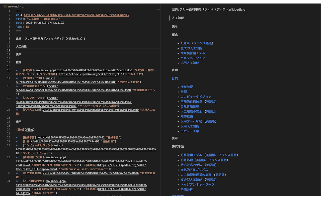Viewport: 321px width, 200px height.
Task: Open 生成的人工知能 link in preview
Action: (x=191, y=48)
